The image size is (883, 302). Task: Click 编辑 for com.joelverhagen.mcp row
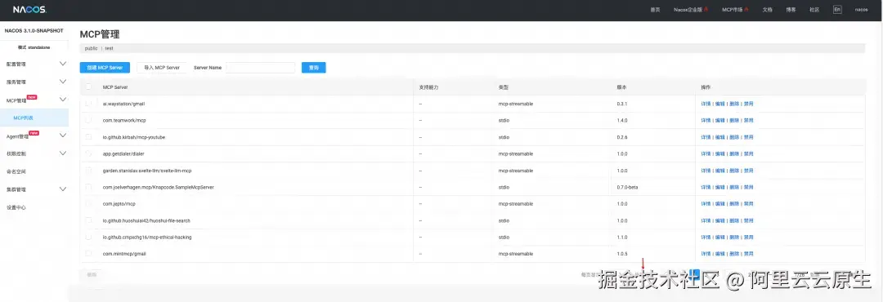[719, 187]
